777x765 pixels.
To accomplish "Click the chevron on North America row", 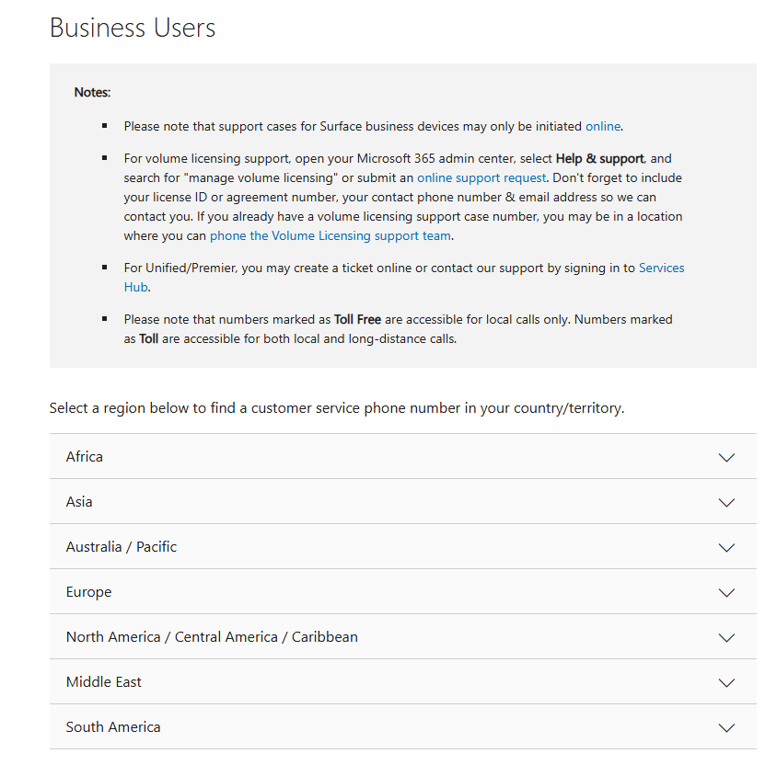I will tap(726, 638).
